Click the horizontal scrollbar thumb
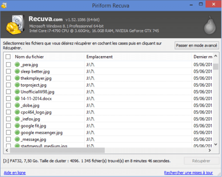Screen dimensions: 222x177 (57, 150)
